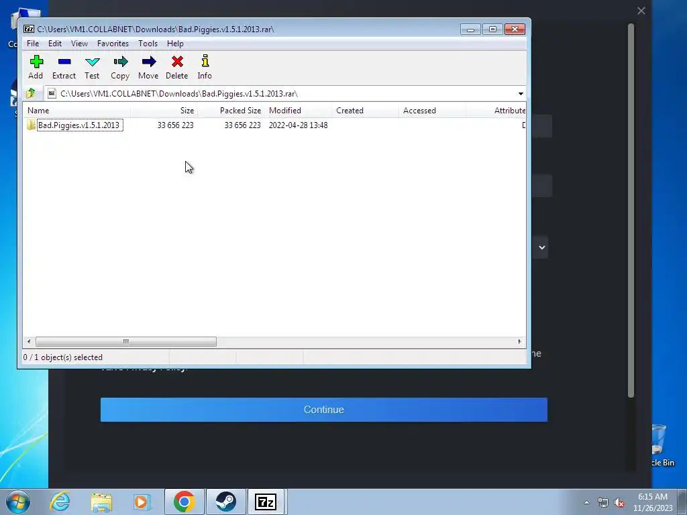Viewport: 687px width, 515px height.
Task: Go up one folder level icon
Action: pos(31,93)
